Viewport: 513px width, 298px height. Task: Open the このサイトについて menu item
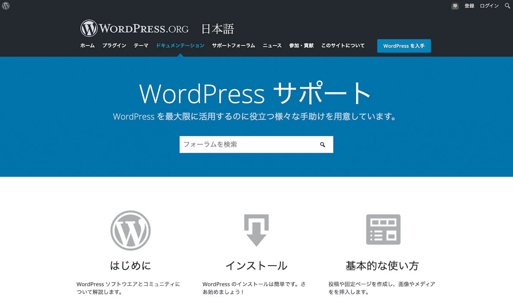[343, 45]
